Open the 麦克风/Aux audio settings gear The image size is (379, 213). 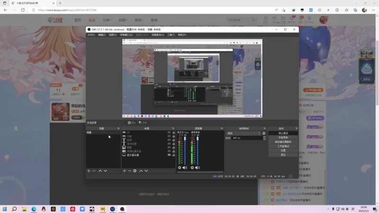click(x=180, y=168)
